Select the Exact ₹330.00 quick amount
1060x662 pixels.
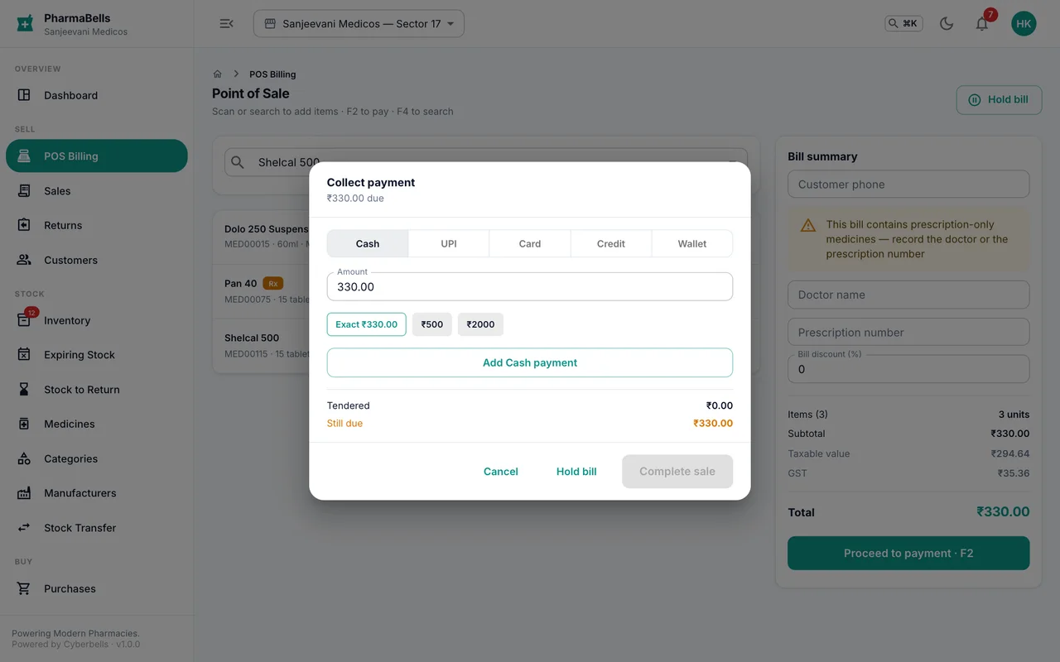(x=367, y=324)
